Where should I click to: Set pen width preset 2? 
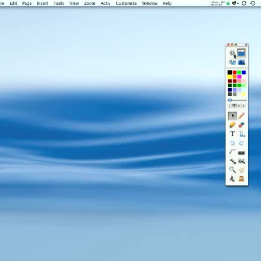(230, 105)
